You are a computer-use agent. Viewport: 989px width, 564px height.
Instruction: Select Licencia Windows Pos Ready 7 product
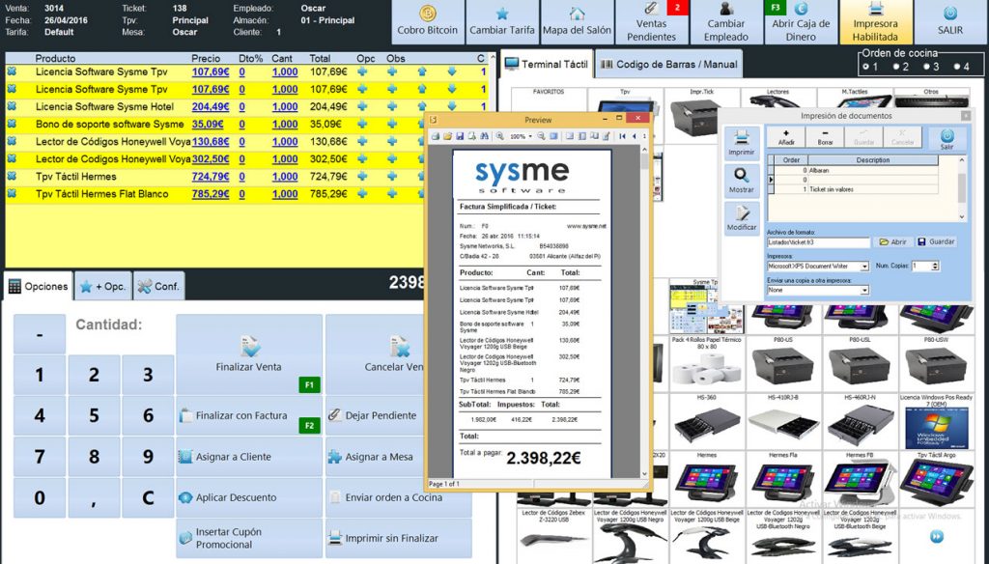pyautogui.click(x=936, y=421)
